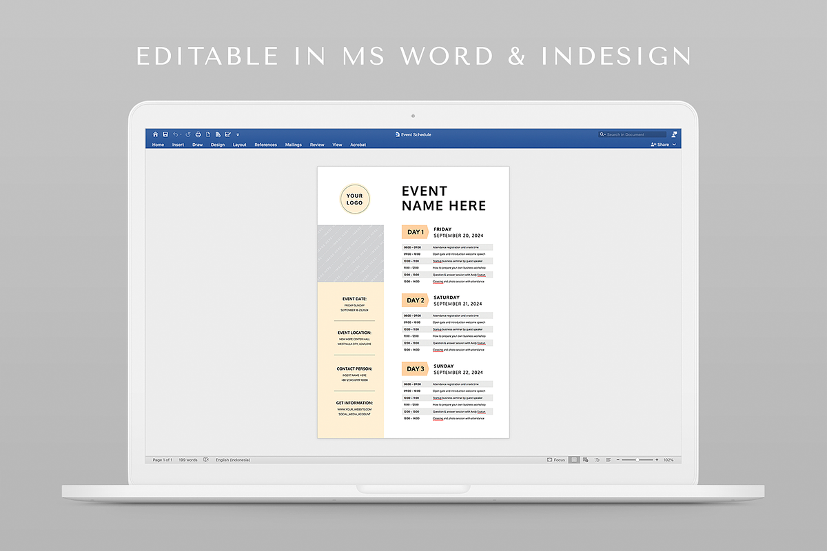
Task: Create a new blank document icon
Action: (x=208, y=134)
